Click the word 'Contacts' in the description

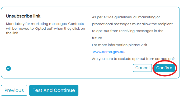[76, 24]
